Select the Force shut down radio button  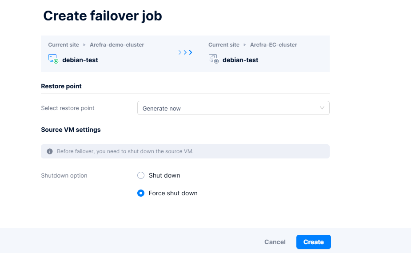click(141, 193)
